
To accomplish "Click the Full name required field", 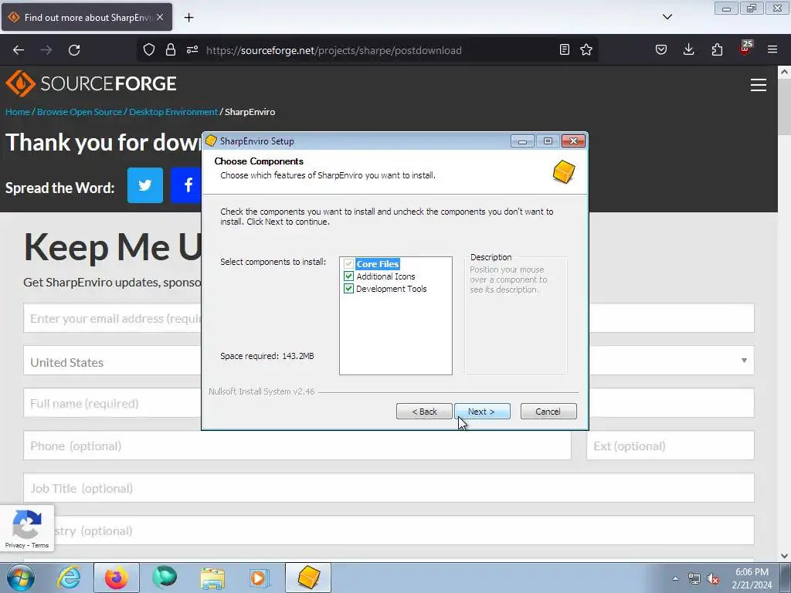I will click(112, 403).
